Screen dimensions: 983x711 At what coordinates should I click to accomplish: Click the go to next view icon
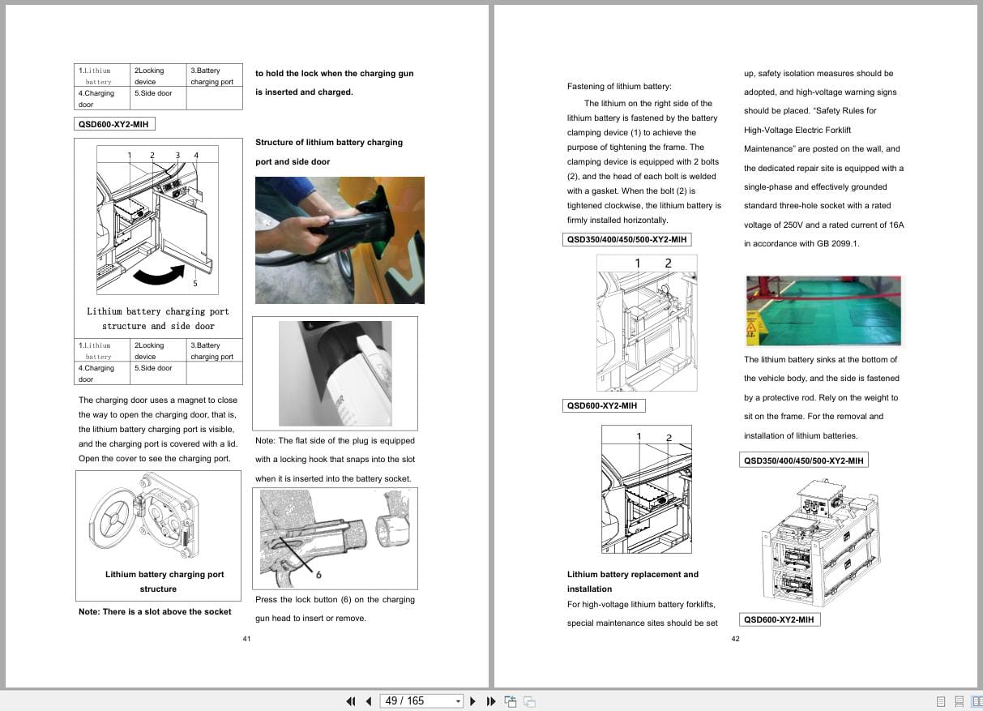pos(529,701)
